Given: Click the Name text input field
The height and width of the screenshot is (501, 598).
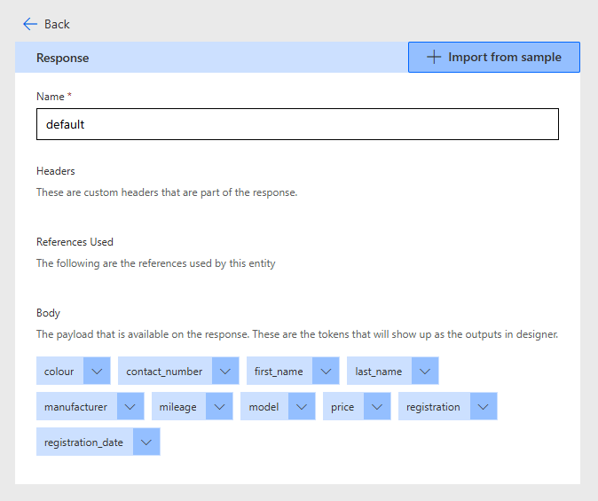Looking at the screenshot, I should coord(297,124).
